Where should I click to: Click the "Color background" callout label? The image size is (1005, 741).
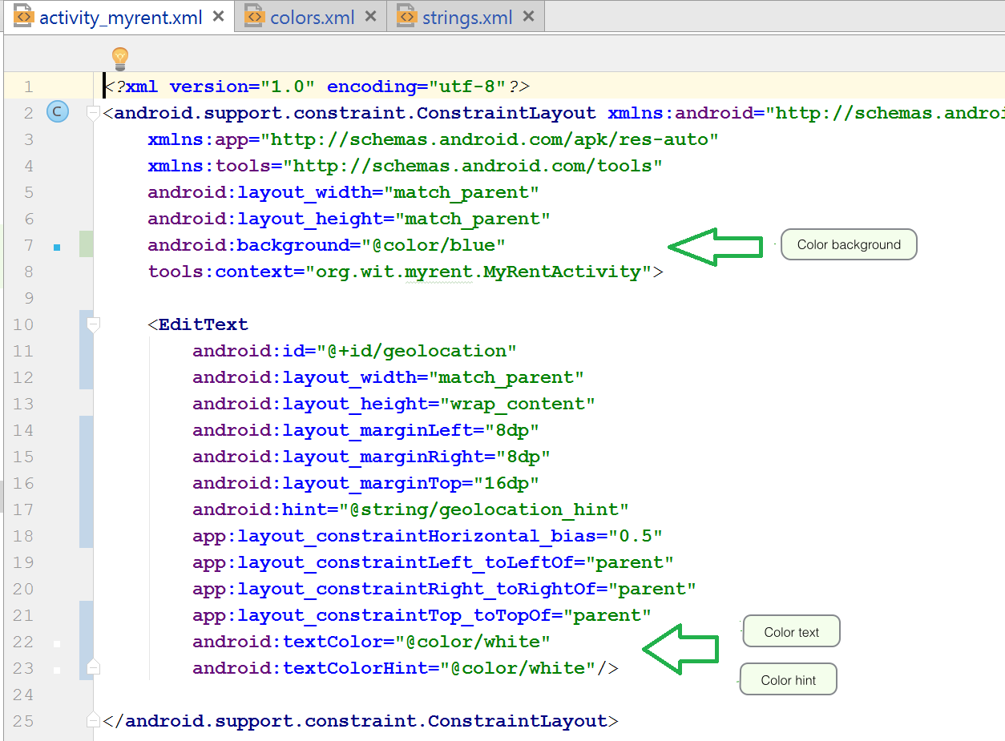coord(849,245)
